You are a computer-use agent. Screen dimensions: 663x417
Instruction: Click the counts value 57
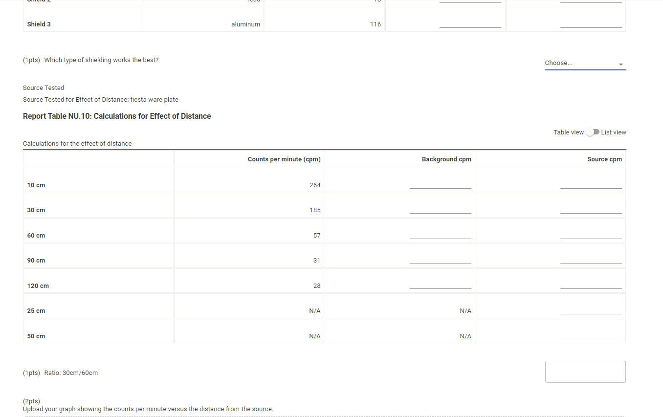317,236
